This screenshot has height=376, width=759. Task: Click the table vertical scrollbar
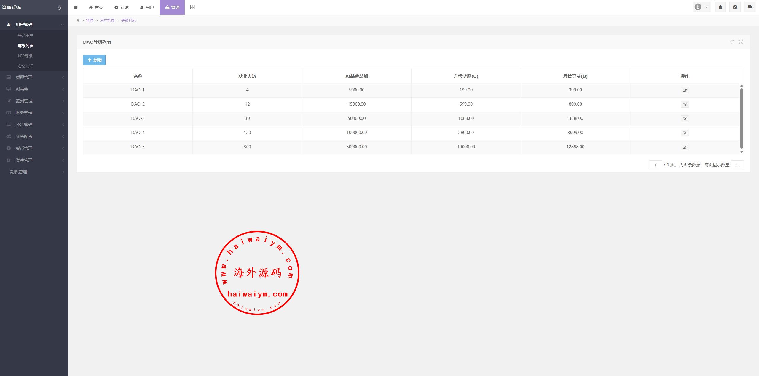pyautogui.click(x=742, y=118)
